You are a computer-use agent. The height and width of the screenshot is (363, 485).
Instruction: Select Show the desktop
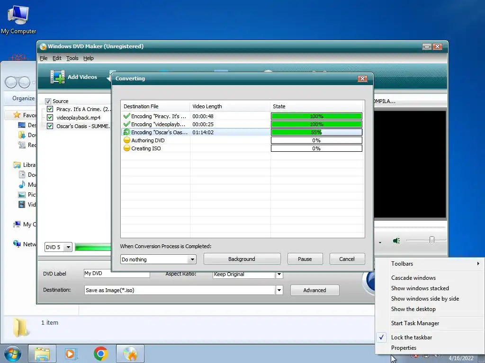coord(413,309)
